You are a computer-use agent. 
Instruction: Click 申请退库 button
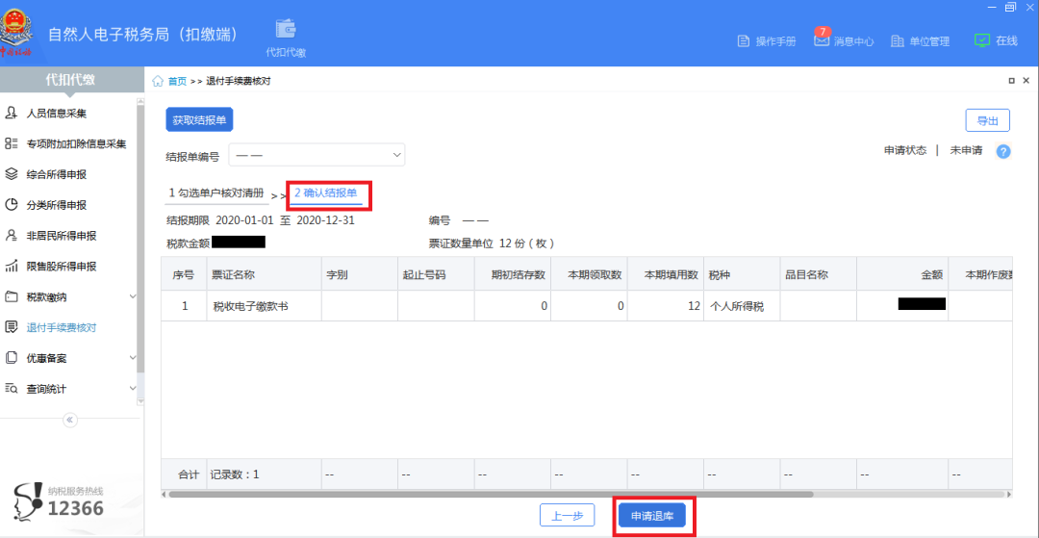652,516
